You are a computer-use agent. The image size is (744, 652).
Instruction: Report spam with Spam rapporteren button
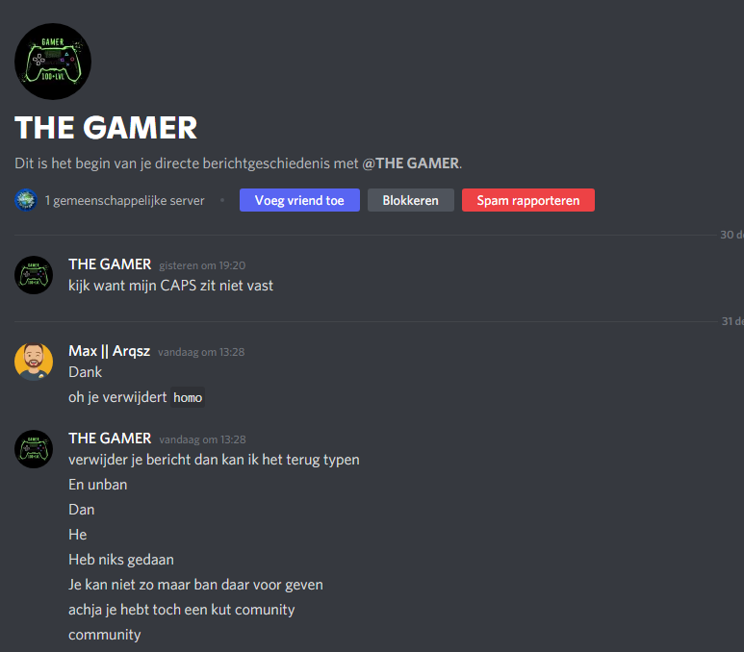tap(528, 200)
